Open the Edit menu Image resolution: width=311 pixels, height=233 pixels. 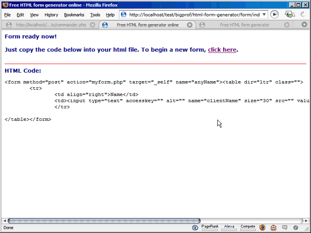point(20,15)
